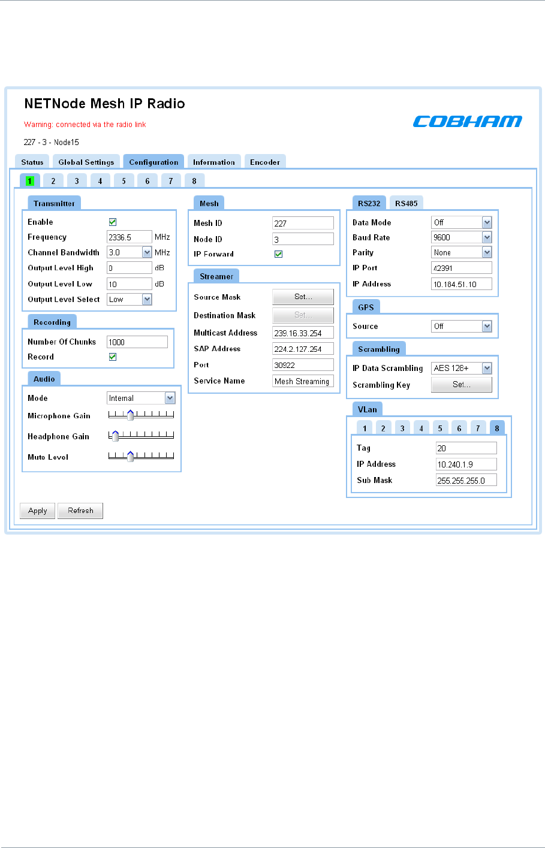
Task: Click the Service Name field
Action: coord(303,381)
